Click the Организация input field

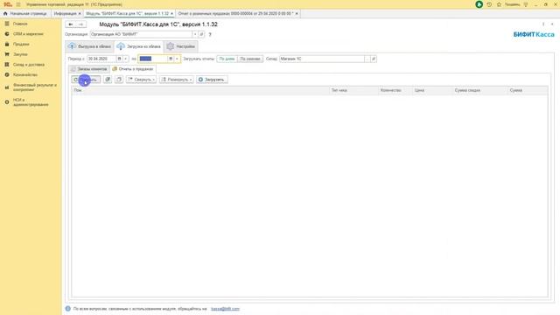[141, 34]
